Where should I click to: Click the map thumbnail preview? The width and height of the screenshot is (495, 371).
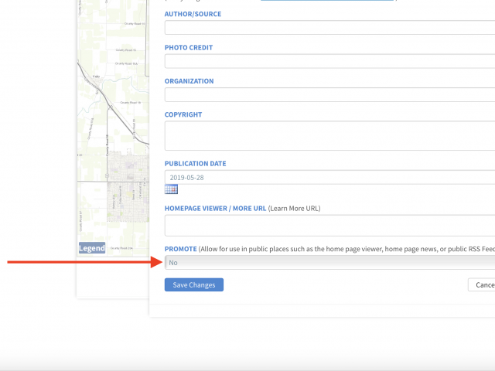click(113, 128)
